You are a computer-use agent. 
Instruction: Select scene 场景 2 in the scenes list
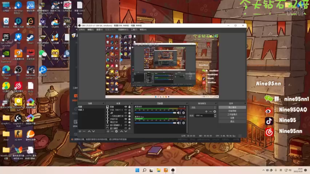[91, 110]
